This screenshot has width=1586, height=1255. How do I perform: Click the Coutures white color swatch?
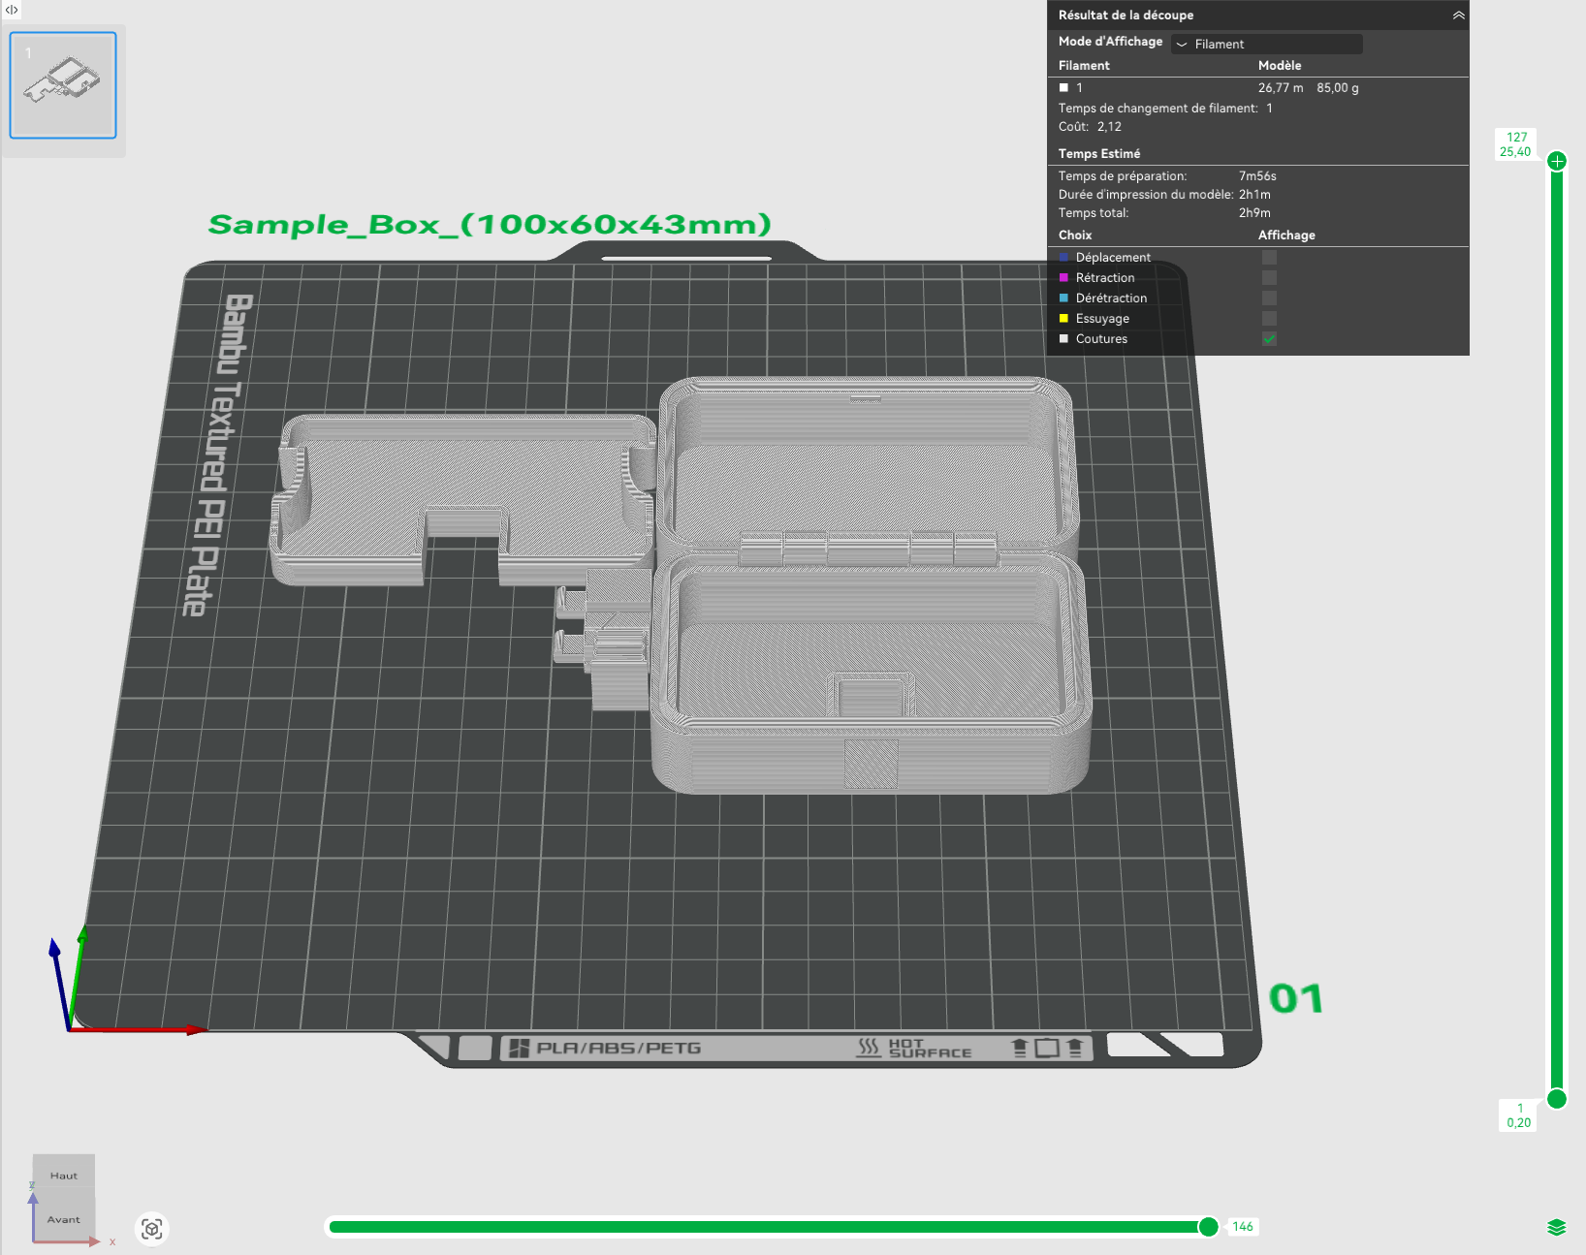pos(1063,339)
